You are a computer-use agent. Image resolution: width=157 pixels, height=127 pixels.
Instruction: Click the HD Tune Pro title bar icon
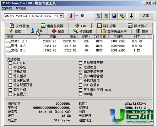coord(3,3)
